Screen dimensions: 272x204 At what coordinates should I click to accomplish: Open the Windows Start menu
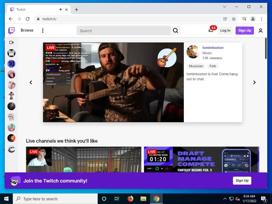(x=6, y=199)
